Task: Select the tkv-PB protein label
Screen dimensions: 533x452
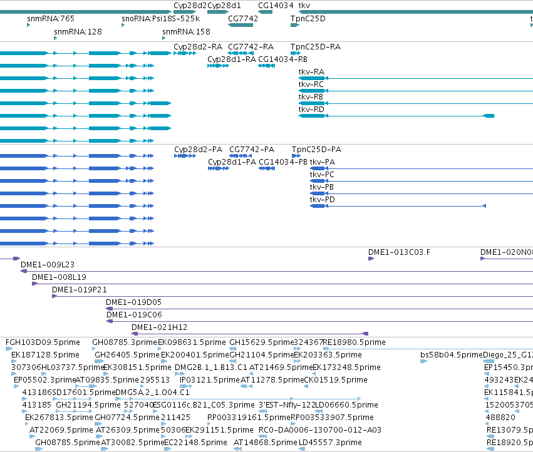Action: coord(322,188)
